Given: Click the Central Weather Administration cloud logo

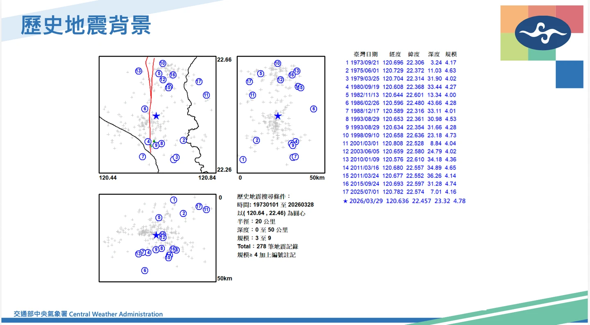Looking at the screenshot, I should point(542,33).
